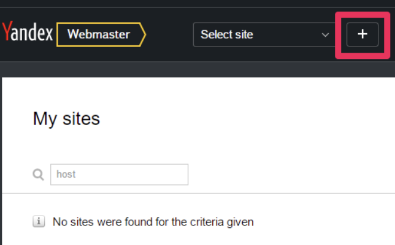Image resolution: width=395 pixels, height=245 pixels.
Task: Click the "No sites were found" message
Action: [x=153, y=222]
